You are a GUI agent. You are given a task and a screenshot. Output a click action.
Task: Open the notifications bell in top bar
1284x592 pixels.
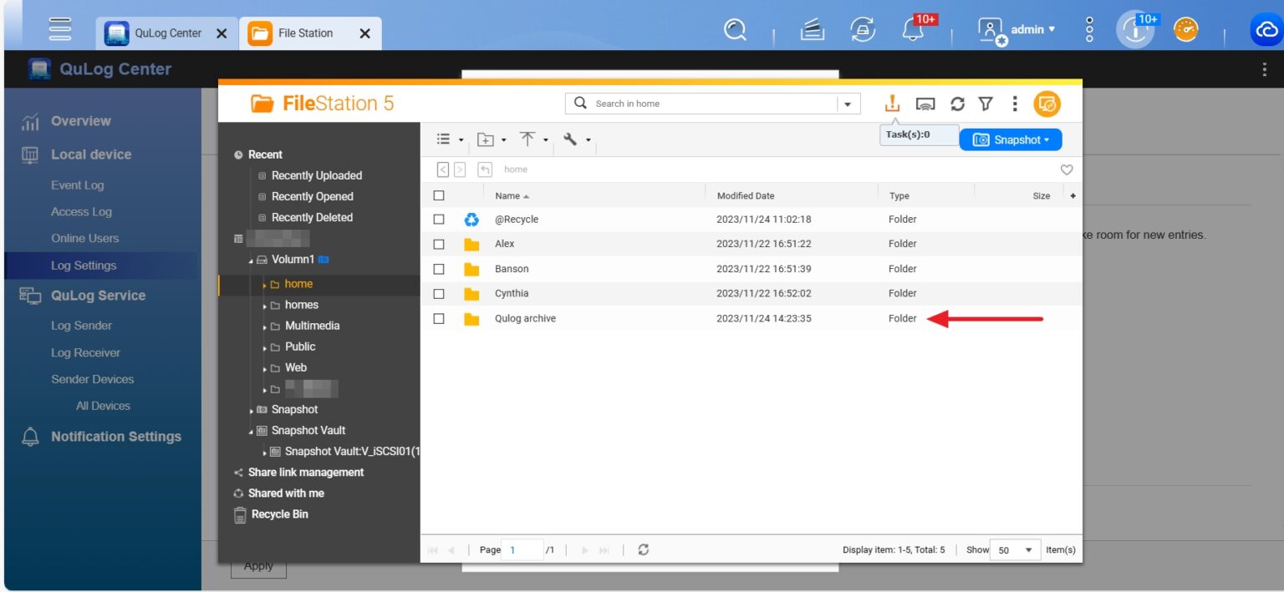[913, 30]
